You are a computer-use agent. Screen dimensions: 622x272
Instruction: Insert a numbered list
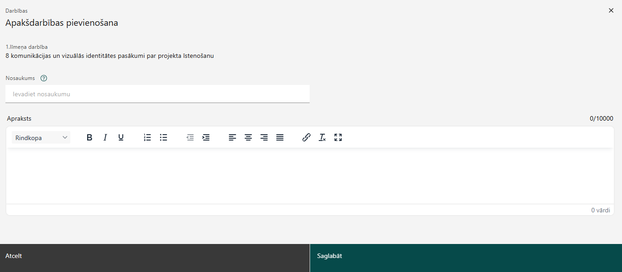pos(147,137)
